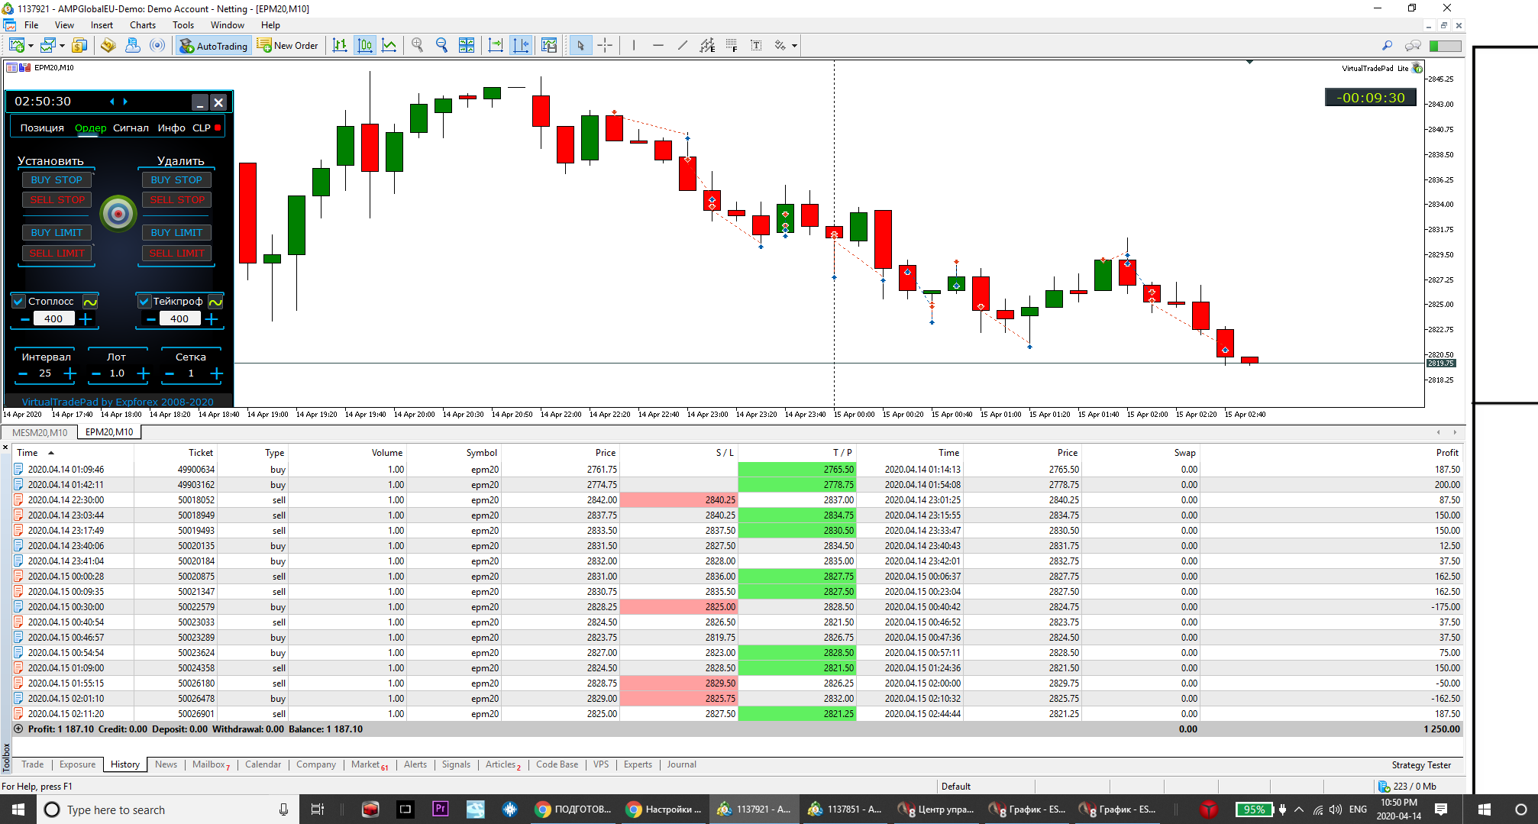Screen dimensions: 1538x824
Task: Open the Windows Start menu
Action: pos(18,809)
